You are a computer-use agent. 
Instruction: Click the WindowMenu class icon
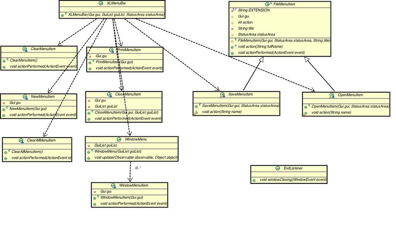click(119, 139)
